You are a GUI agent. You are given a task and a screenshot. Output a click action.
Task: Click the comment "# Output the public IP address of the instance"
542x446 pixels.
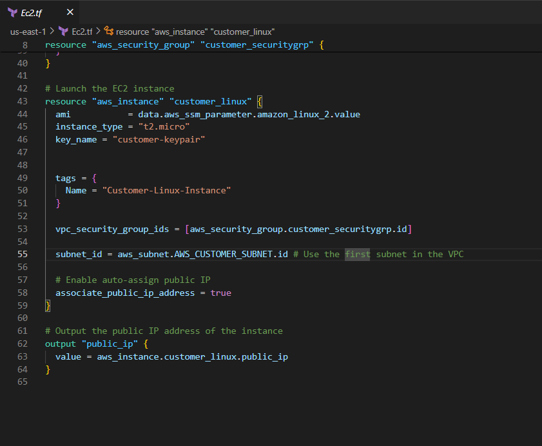coord(164,331)
